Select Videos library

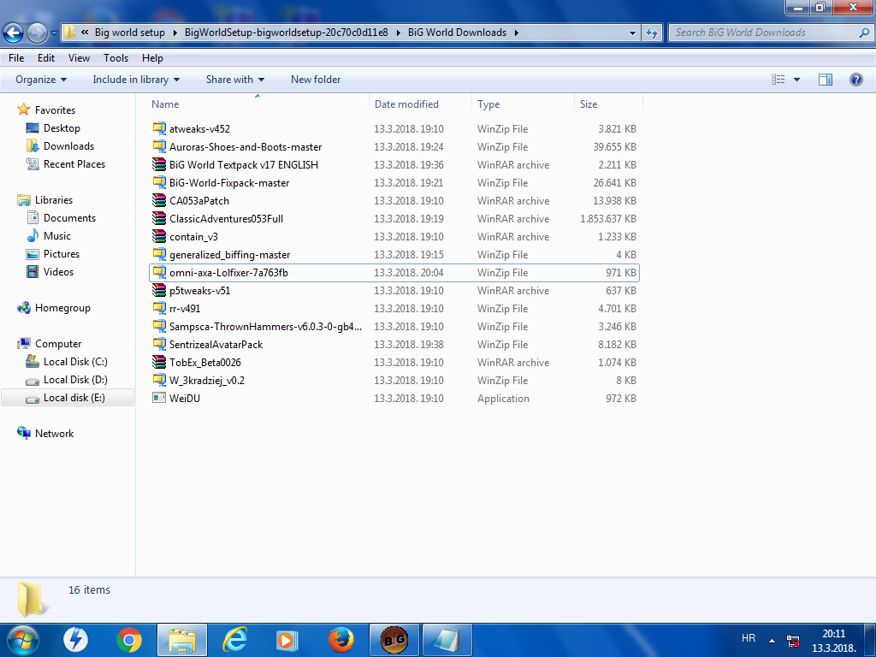tap(50, 271)
